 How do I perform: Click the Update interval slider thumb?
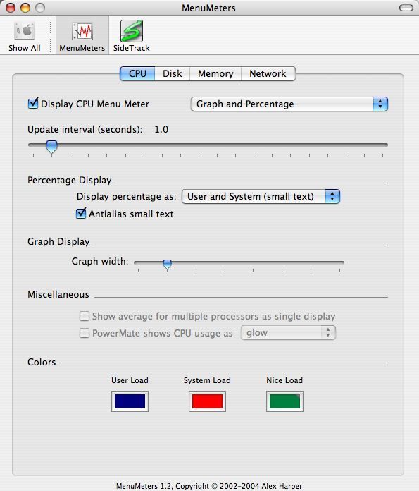pyautogui.click(x=51, y=147)
